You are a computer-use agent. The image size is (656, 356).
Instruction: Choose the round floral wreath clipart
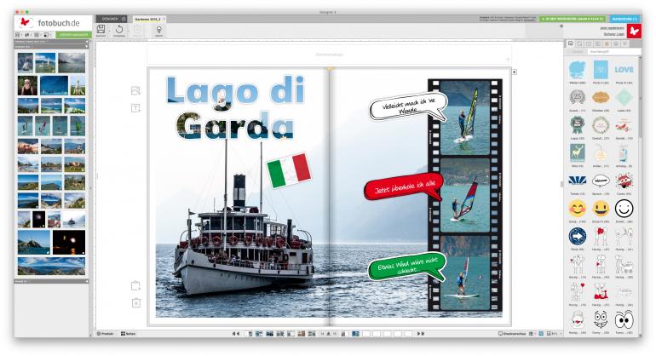click(601, 125)
